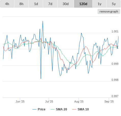Click the red SMA 10 legend swatch
Image resolution: width=121 pixels, height=116 pixels.
[74, 109]
